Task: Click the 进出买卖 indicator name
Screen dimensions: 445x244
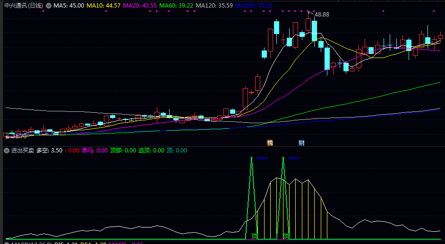Action: (23, 151)
